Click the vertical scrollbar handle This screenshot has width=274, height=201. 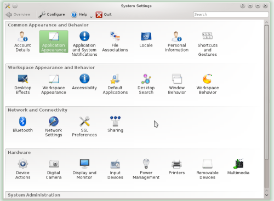pyautogui.click(x=266, y=92)
